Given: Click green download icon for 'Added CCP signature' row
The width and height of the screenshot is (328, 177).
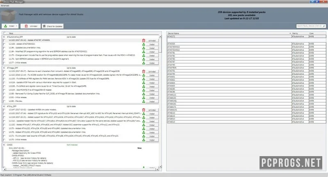Looking at the screenshot, I should click(x=144, y=114).
